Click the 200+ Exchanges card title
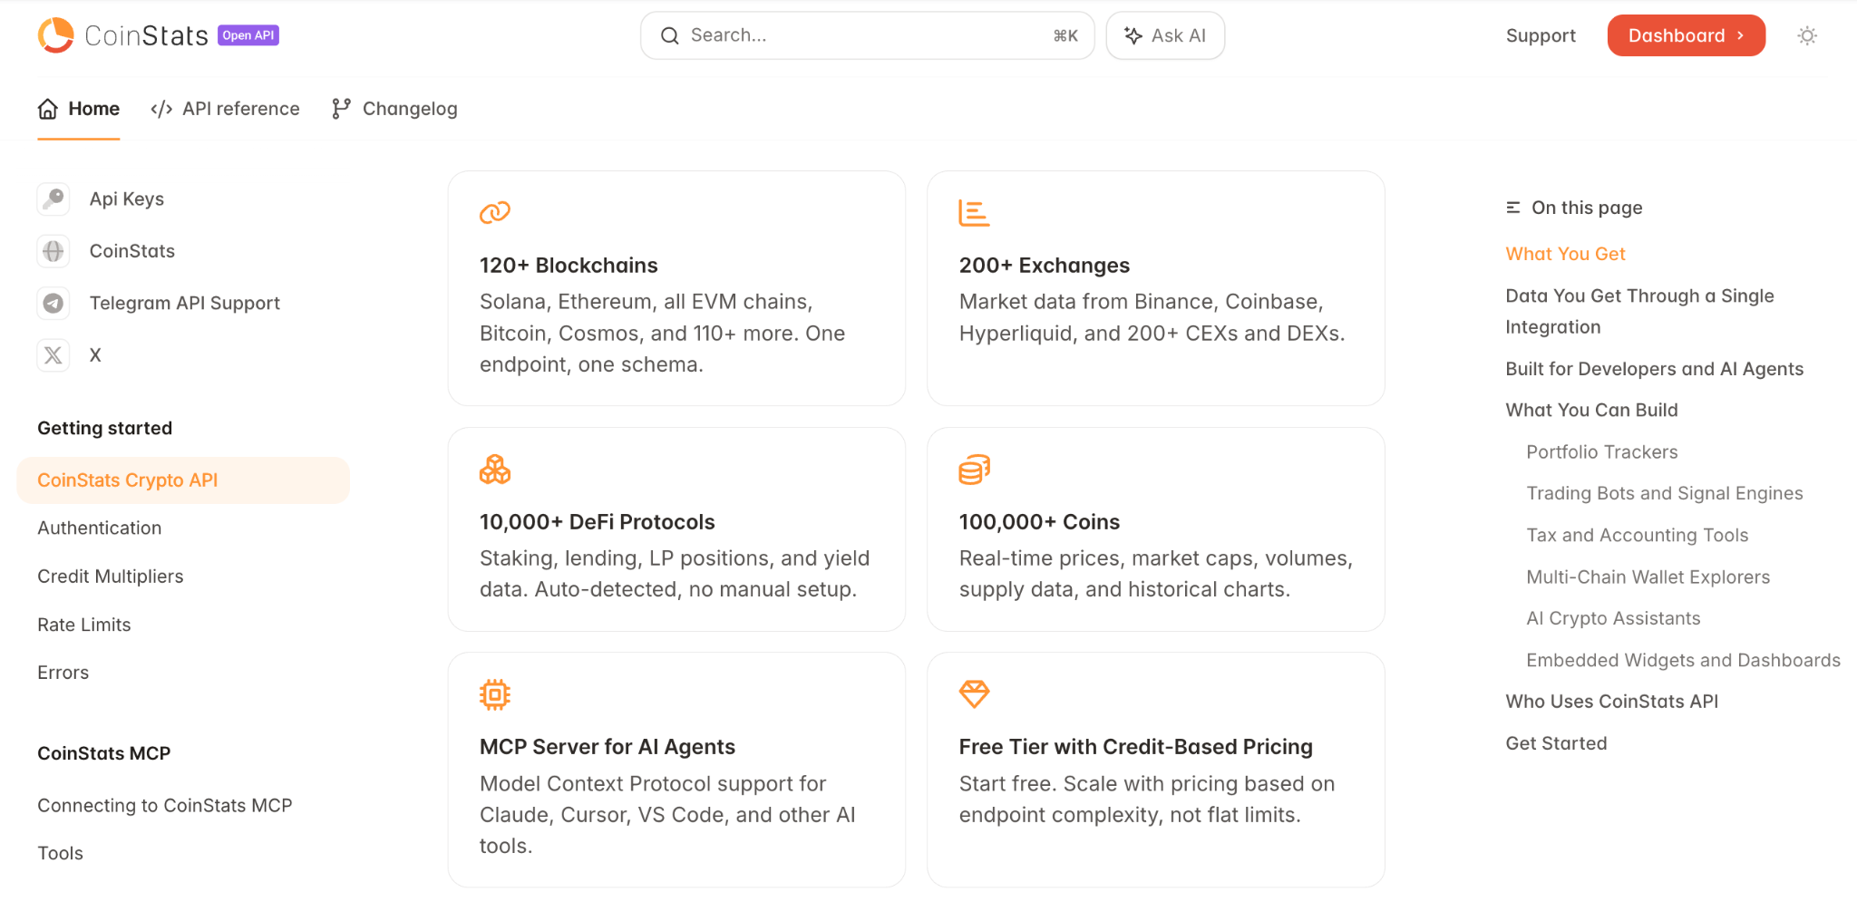 coord(1045,266)
